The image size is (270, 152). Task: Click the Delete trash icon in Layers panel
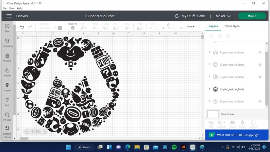[x=228, y=36]
